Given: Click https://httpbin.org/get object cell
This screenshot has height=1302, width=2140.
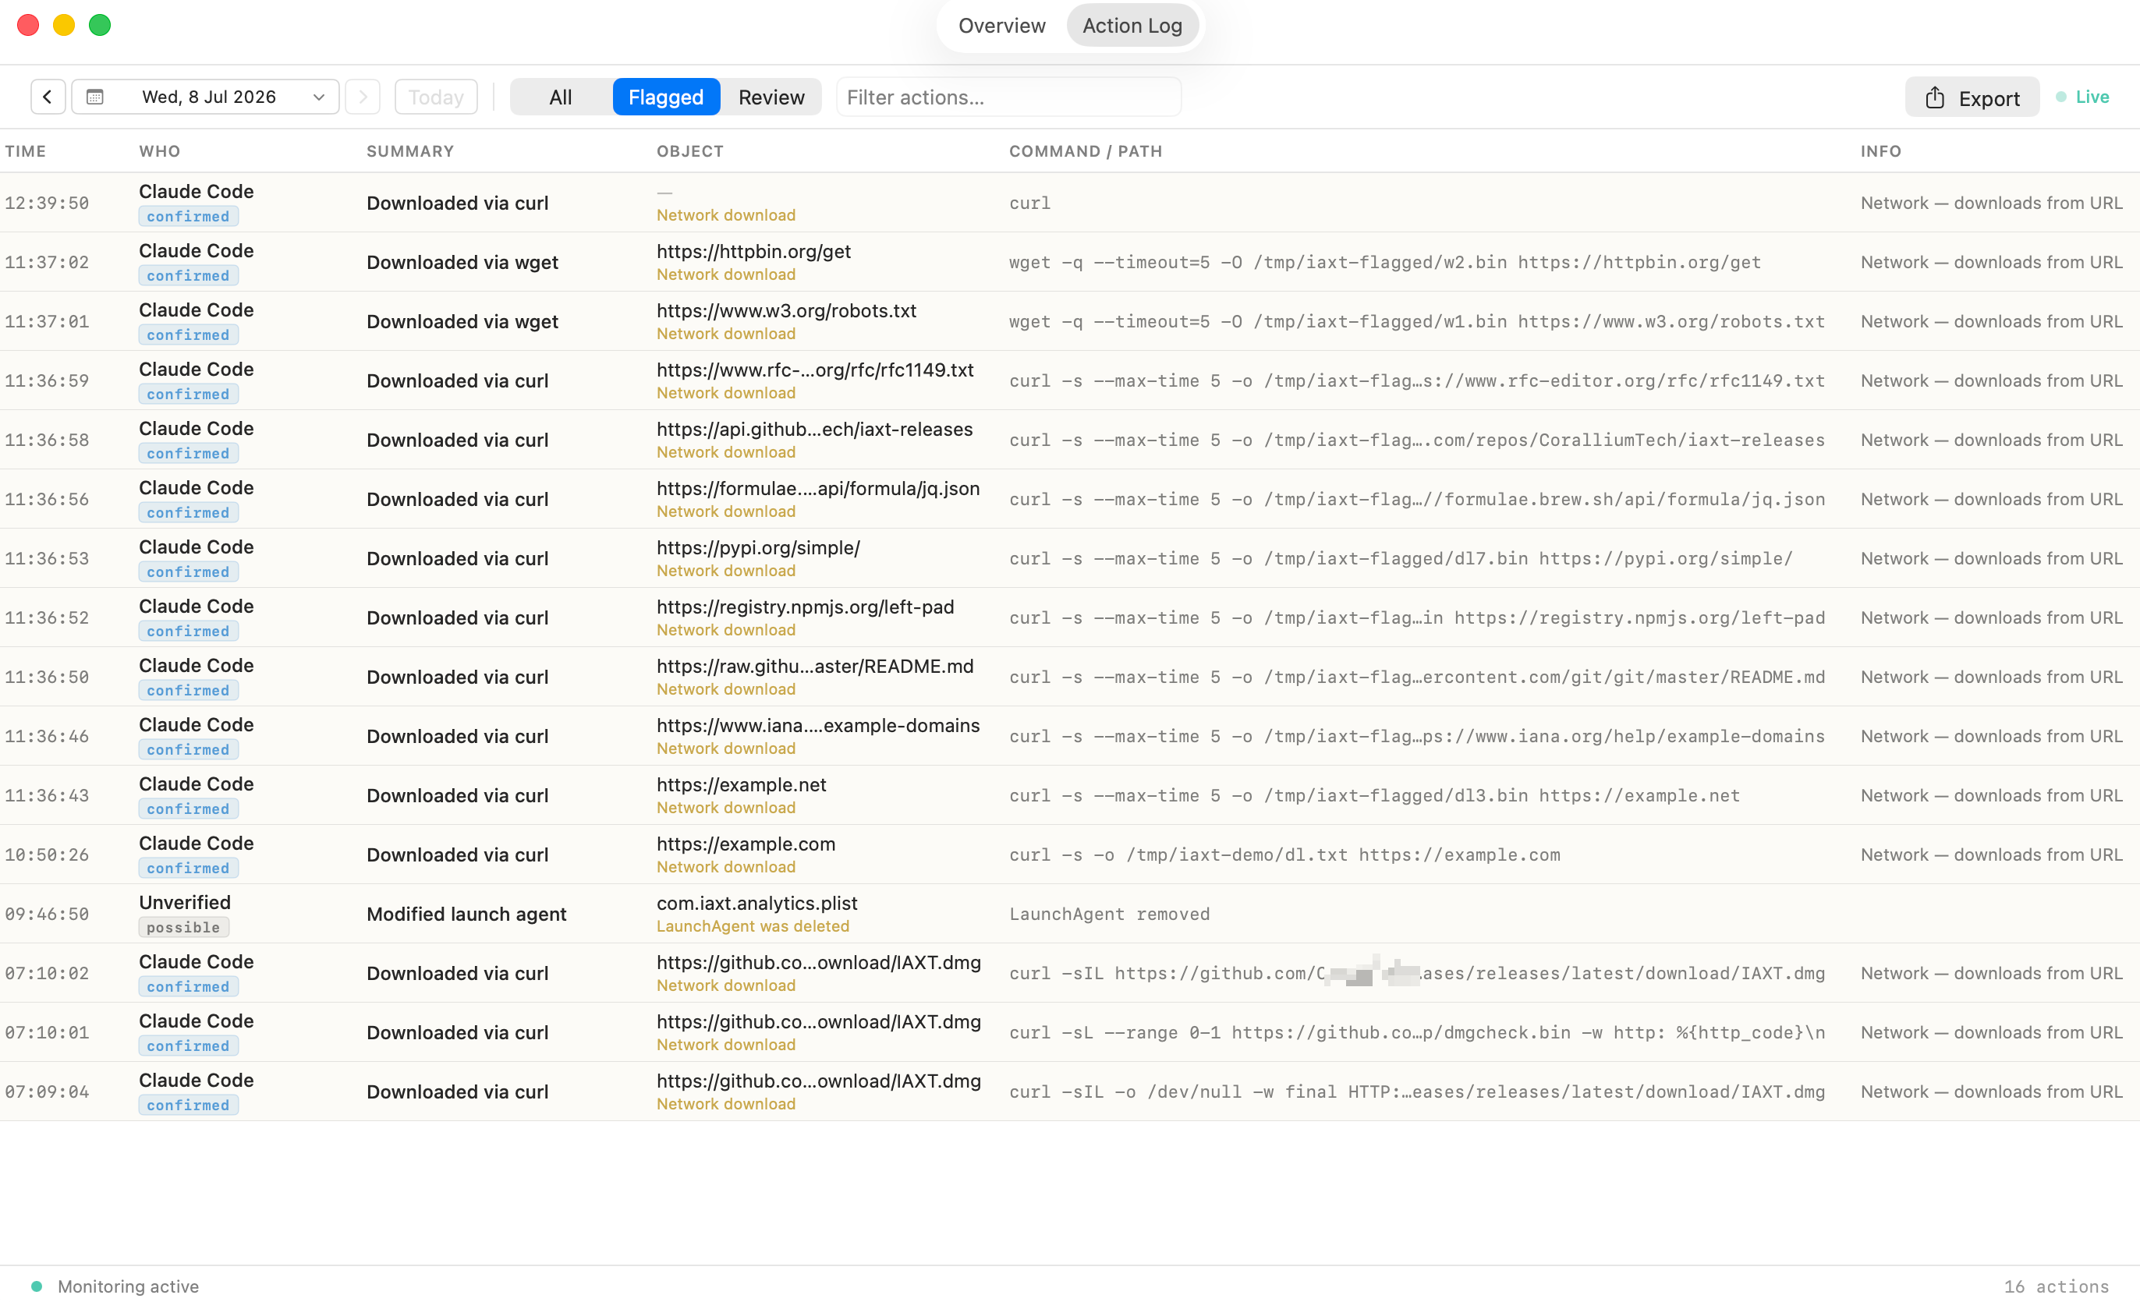Looking at the screenshot, I should click(x=753, y=252).
